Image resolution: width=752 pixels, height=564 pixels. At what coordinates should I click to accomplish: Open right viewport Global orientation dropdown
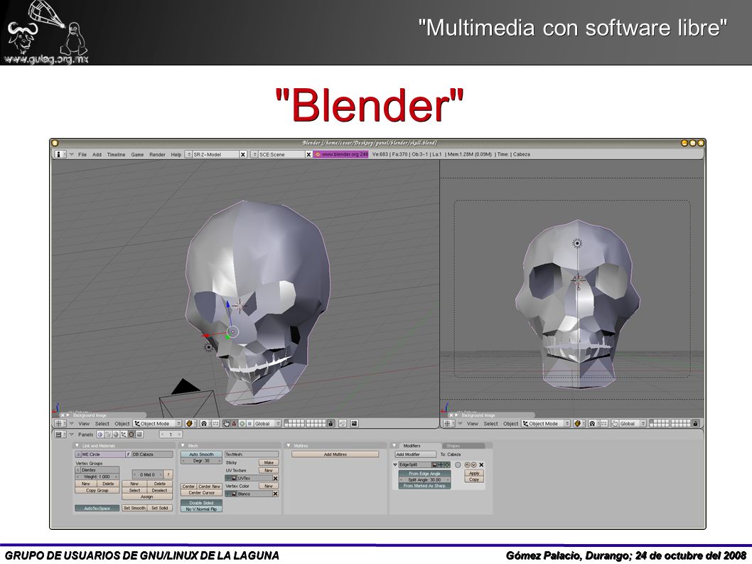pyautogui.click(x=633, y=423)
